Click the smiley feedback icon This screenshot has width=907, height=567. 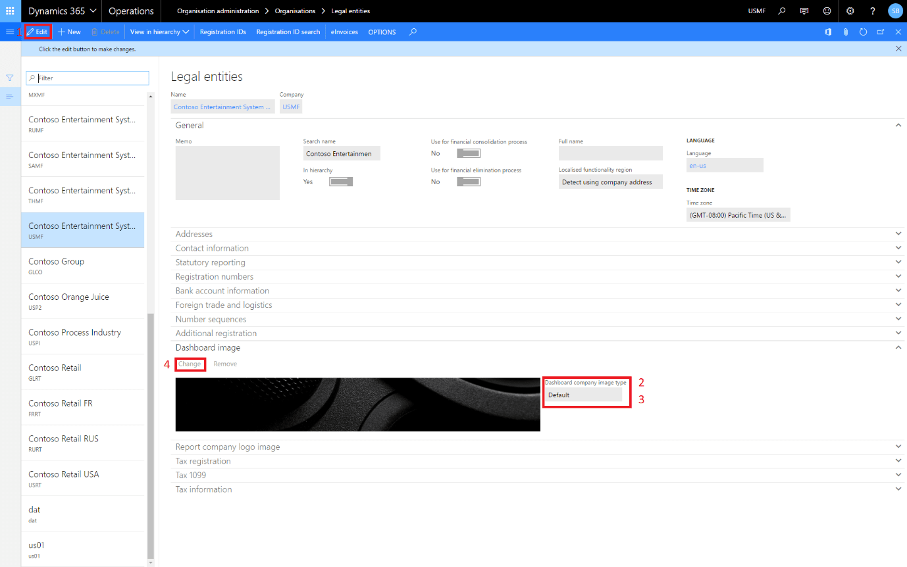tap(827, 11)
